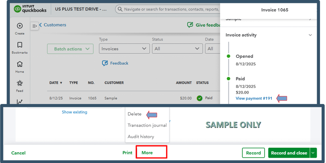Screen dimensions: 326x163
Task: Click the Cancel button
Action: [x=19, y=153]
